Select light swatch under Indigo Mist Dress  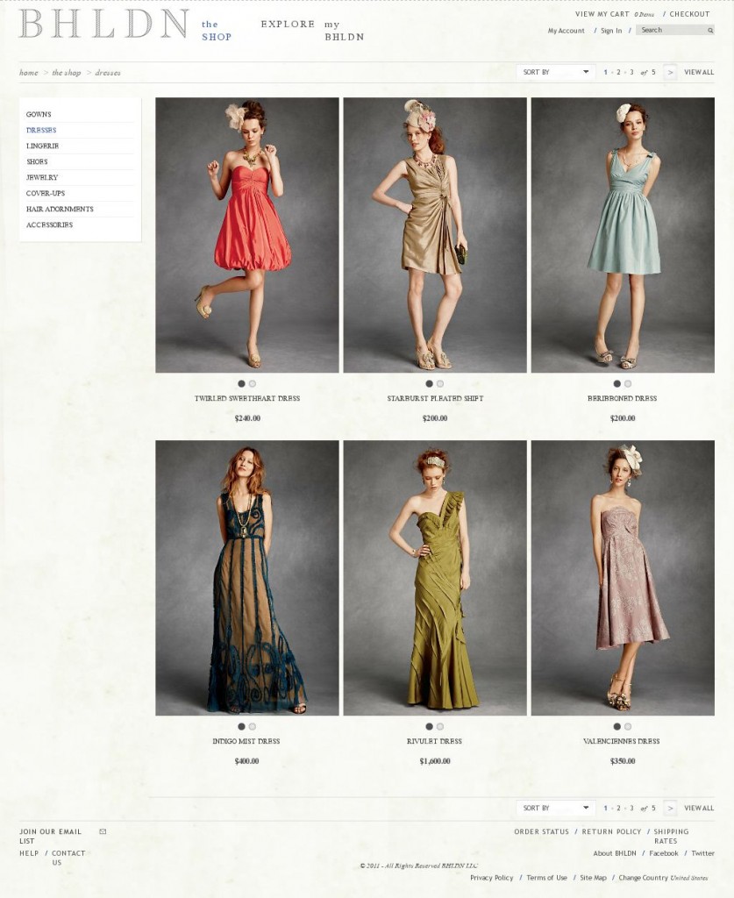[253, 726]
